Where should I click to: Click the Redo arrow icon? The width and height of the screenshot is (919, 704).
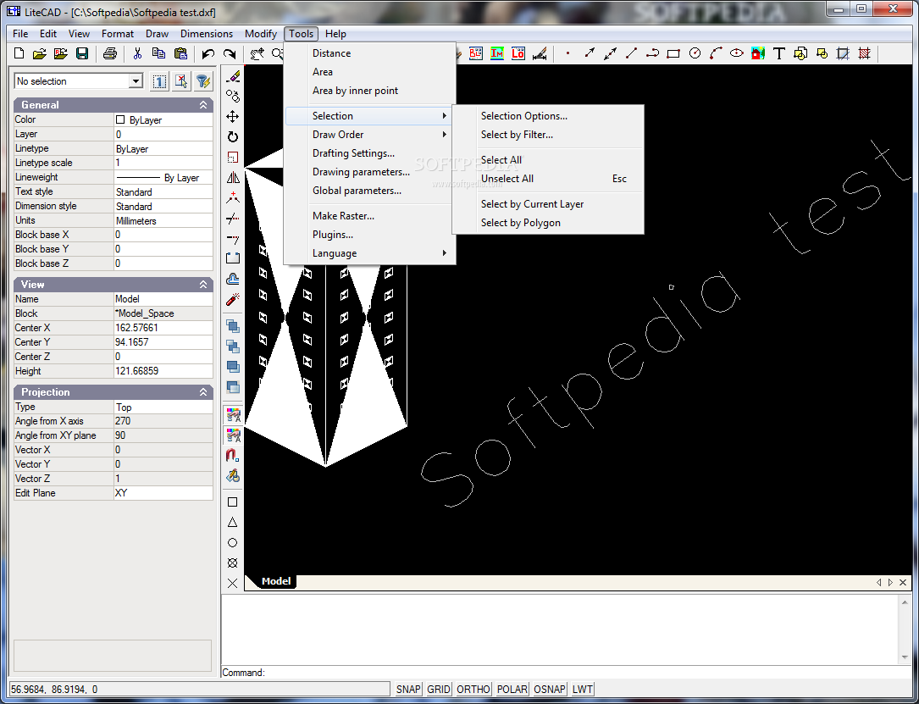230,54
